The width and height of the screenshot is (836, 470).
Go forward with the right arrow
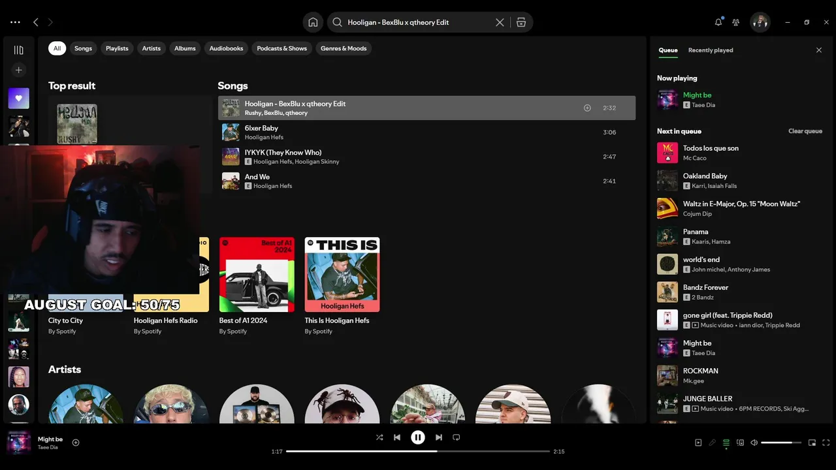click(50, 22)
